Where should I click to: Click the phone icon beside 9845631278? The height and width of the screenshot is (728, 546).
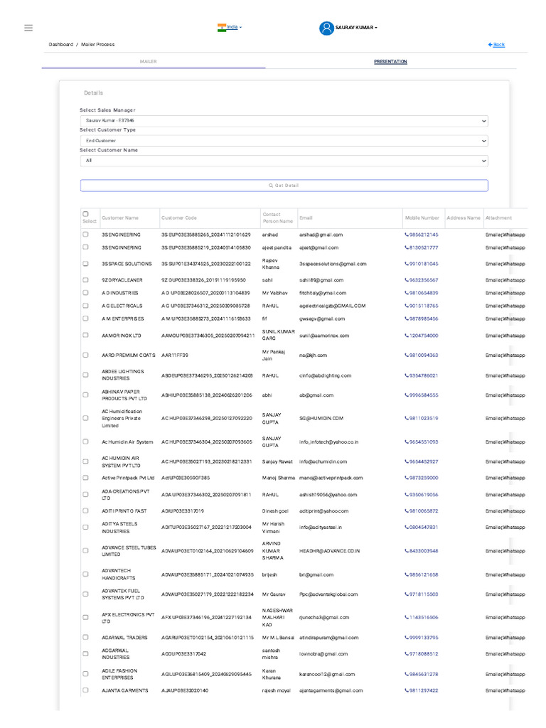tap(407, 674)
